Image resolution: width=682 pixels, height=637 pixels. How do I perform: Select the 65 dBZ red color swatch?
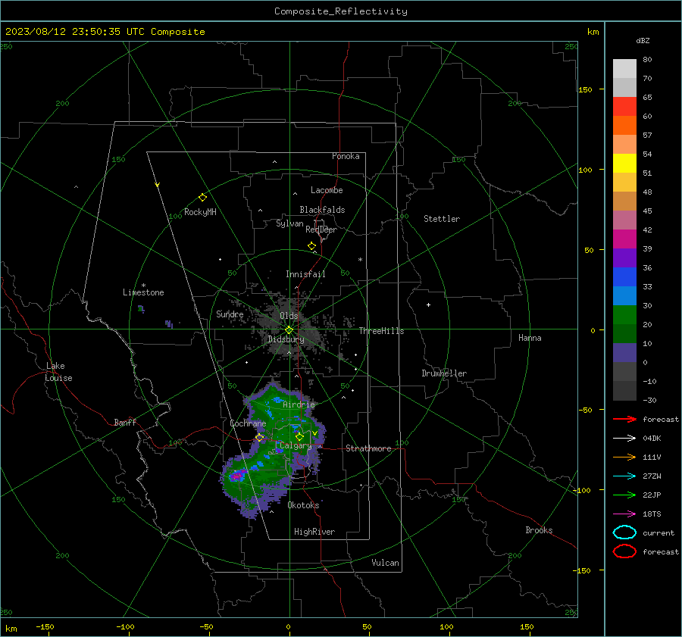(624, 106)
